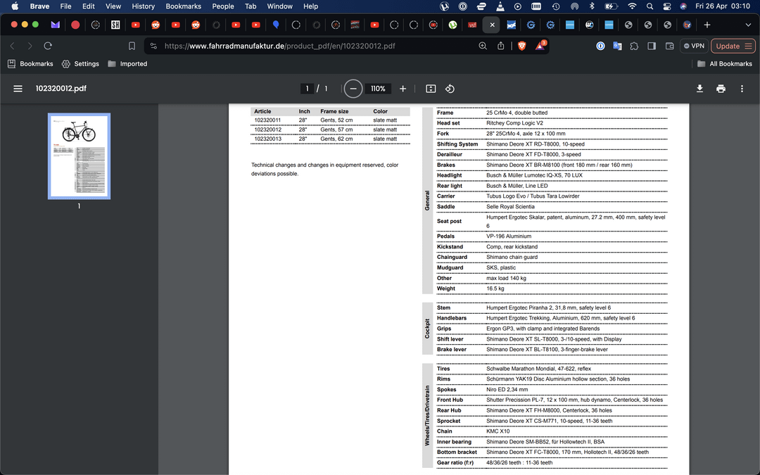Open 1Password extension icon
Viewport: 760px width, 475px height.
point(600,46)
